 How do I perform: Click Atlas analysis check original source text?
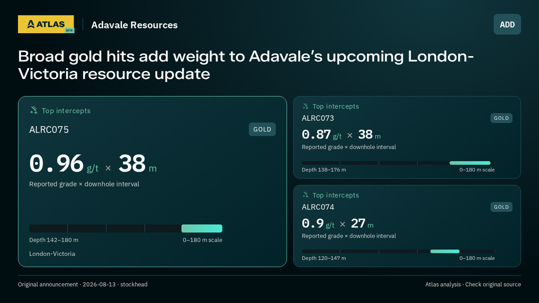[473, 285]
